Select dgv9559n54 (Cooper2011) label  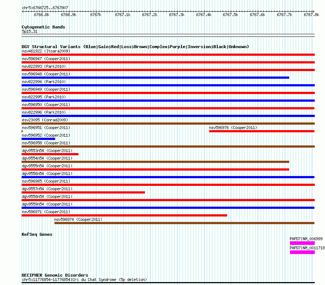click(x=47, y=204)
